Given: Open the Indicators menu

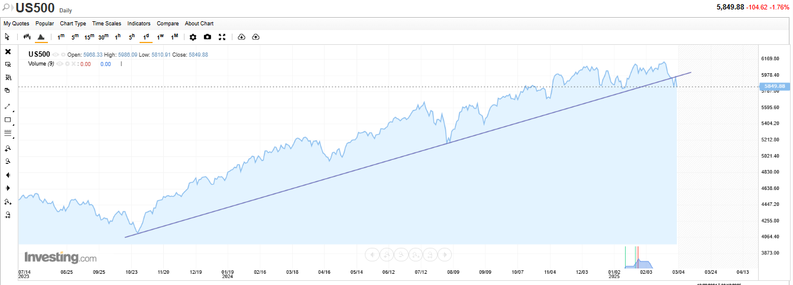Looking at the screenshot, I should [139, 24].
